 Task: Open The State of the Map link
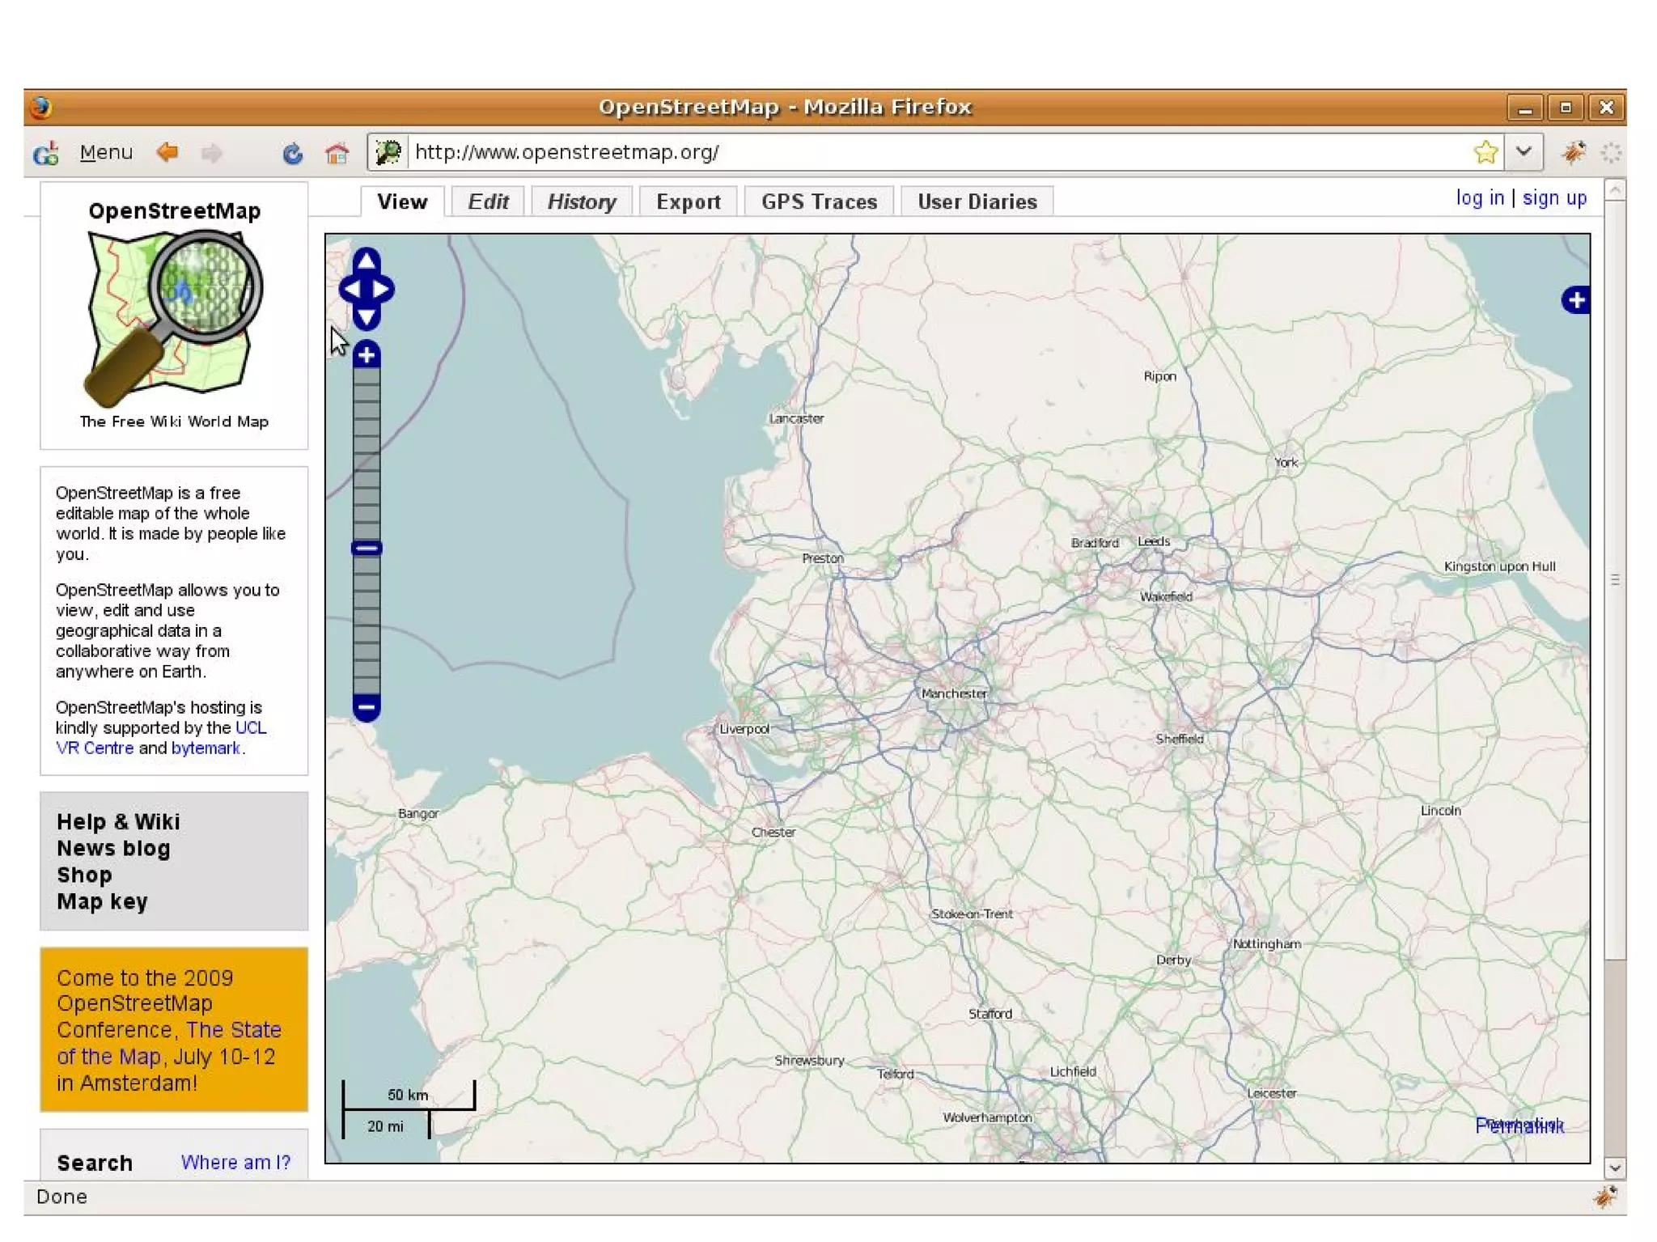169,1044
